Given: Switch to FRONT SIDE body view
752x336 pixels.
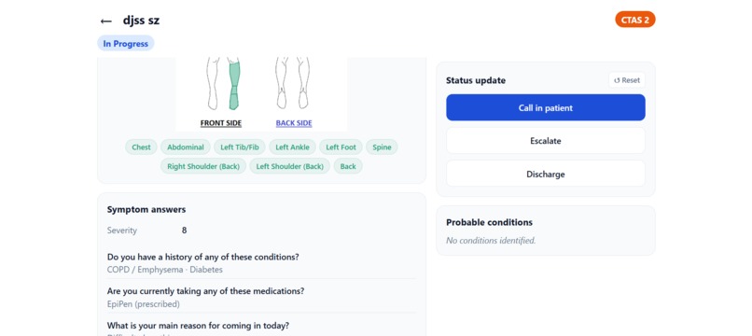Looking at the screenshot, I should pos(221,123).
